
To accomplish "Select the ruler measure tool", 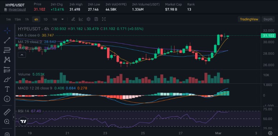I will click(7, 112).
